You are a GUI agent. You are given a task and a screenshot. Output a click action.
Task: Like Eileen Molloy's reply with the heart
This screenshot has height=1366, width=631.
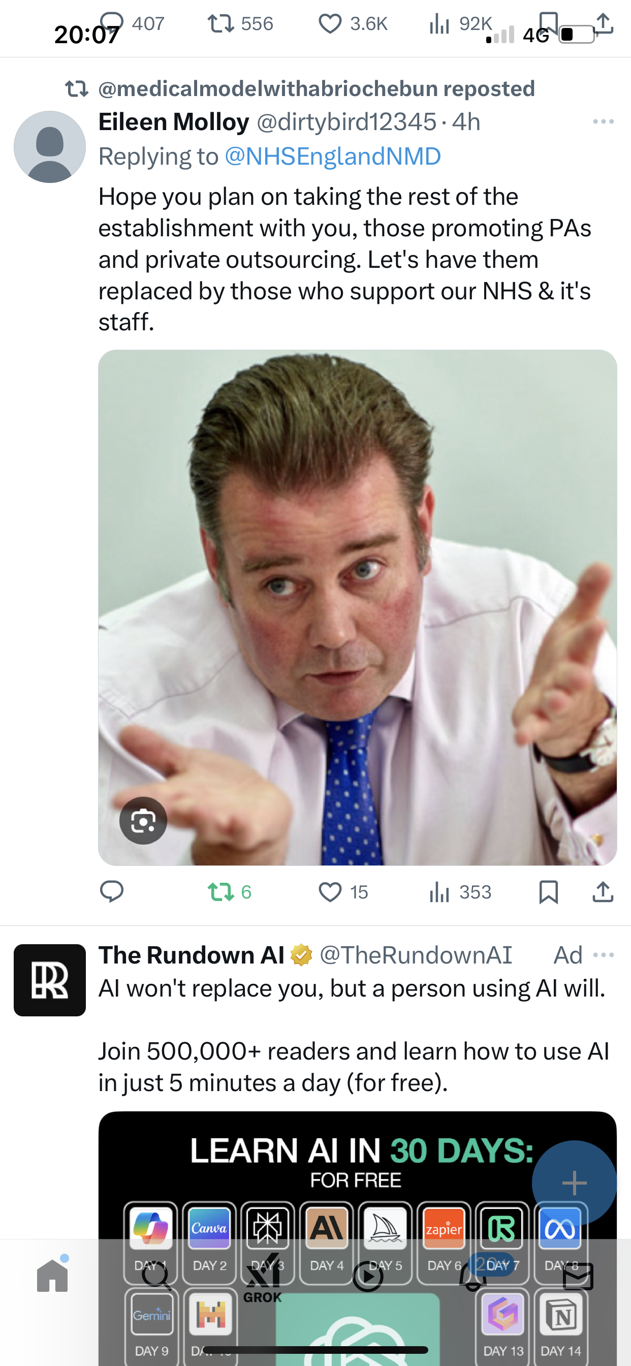tap(330, 892)
